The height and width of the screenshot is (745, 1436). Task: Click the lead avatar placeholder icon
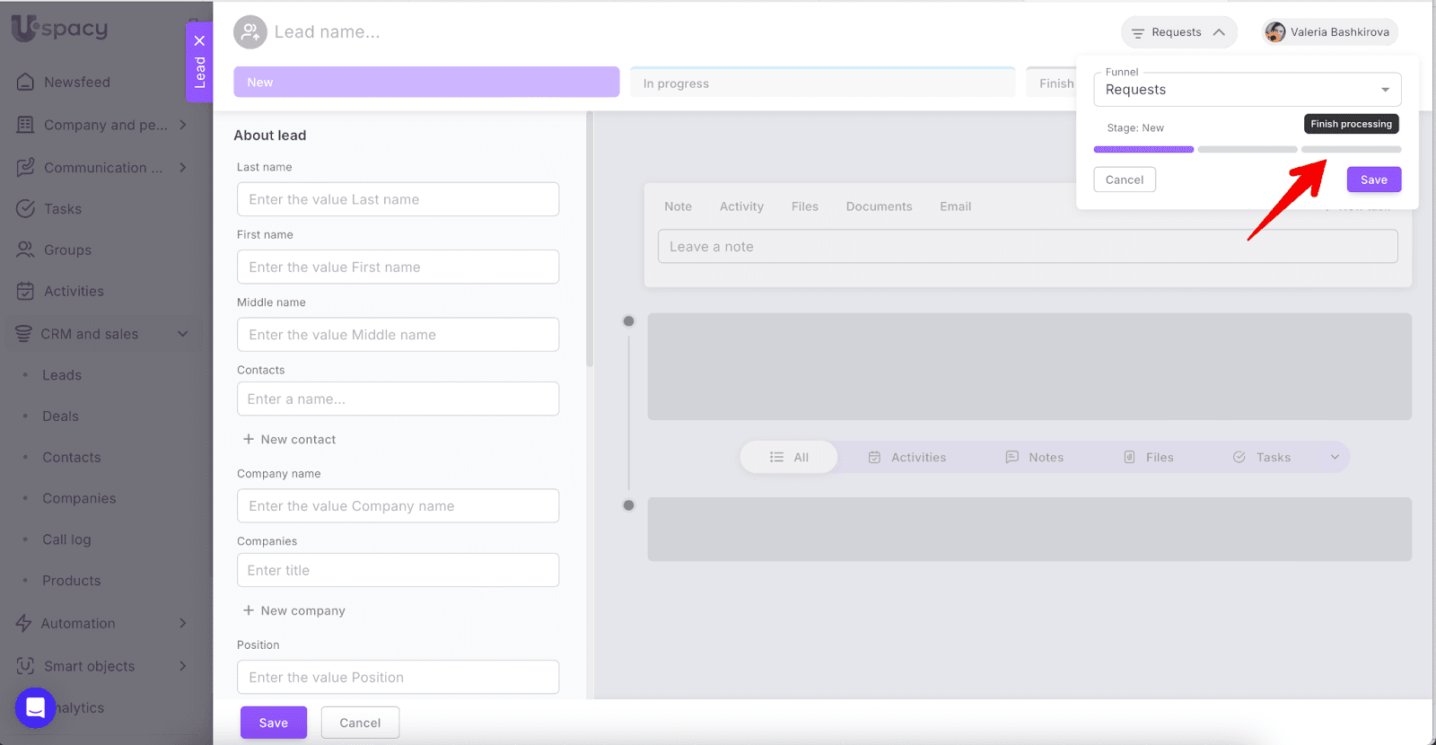coord(250,32)
